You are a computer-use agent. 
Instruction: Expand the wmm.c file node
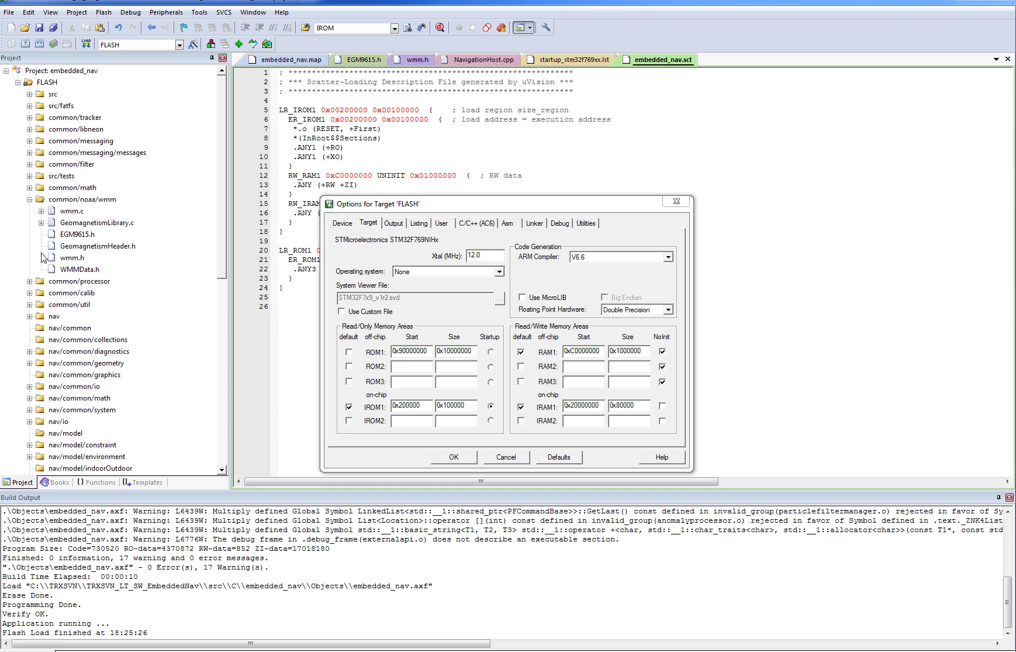[41, 211]
